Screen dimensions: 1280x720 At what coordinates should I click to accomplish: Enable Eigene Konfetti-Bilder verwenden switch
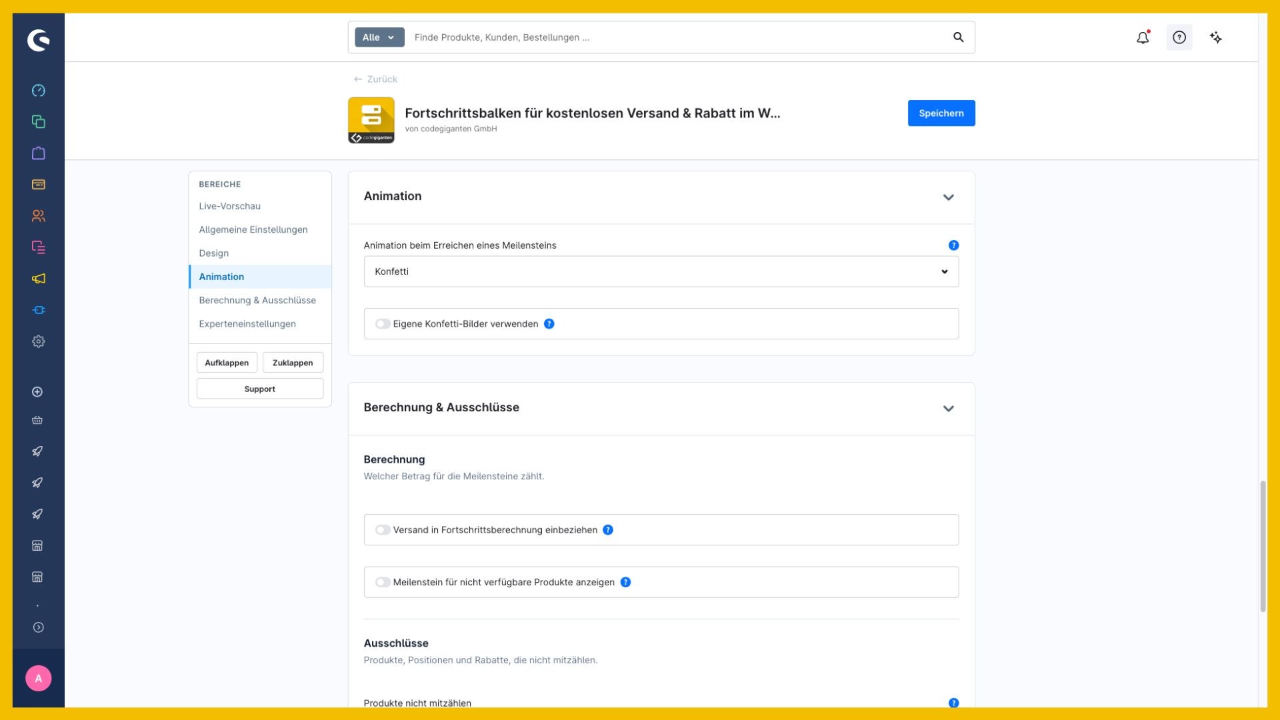(383, 324)
